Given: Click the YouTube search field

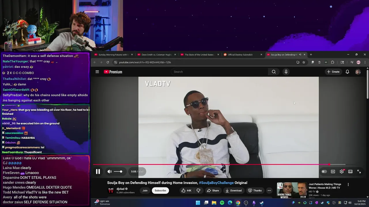Looking at the screenshot, I should (x=220, y=72).
